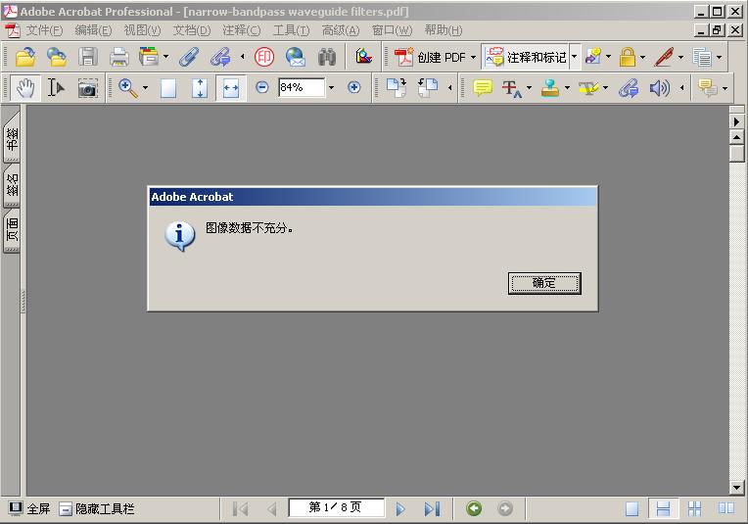Open a web page via globe-folder icon
Screen dimensions: 748x524
[x=56, y=57]
